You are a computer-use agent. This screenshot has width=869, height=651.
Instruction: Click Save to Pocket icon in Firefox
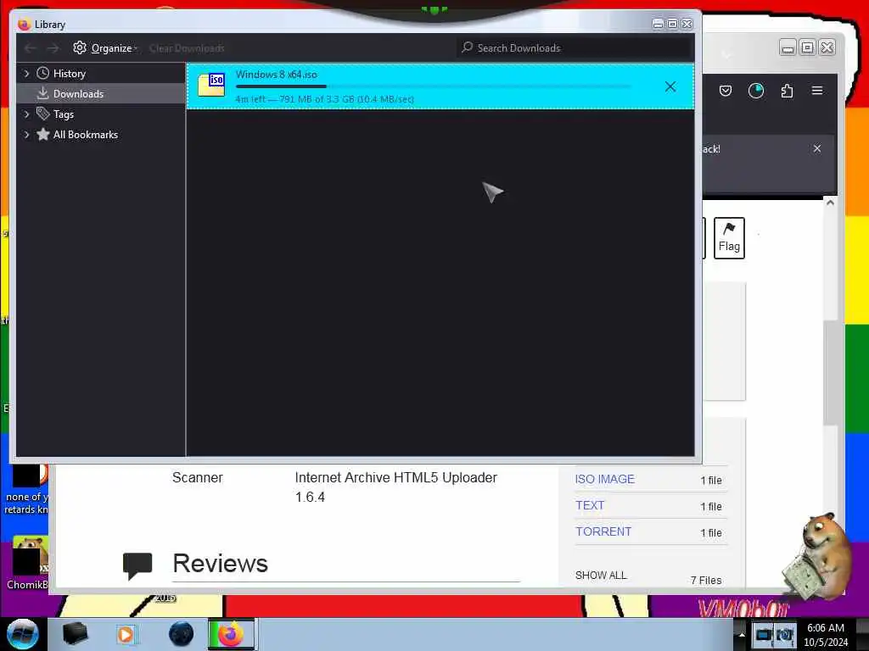[725, 91]
